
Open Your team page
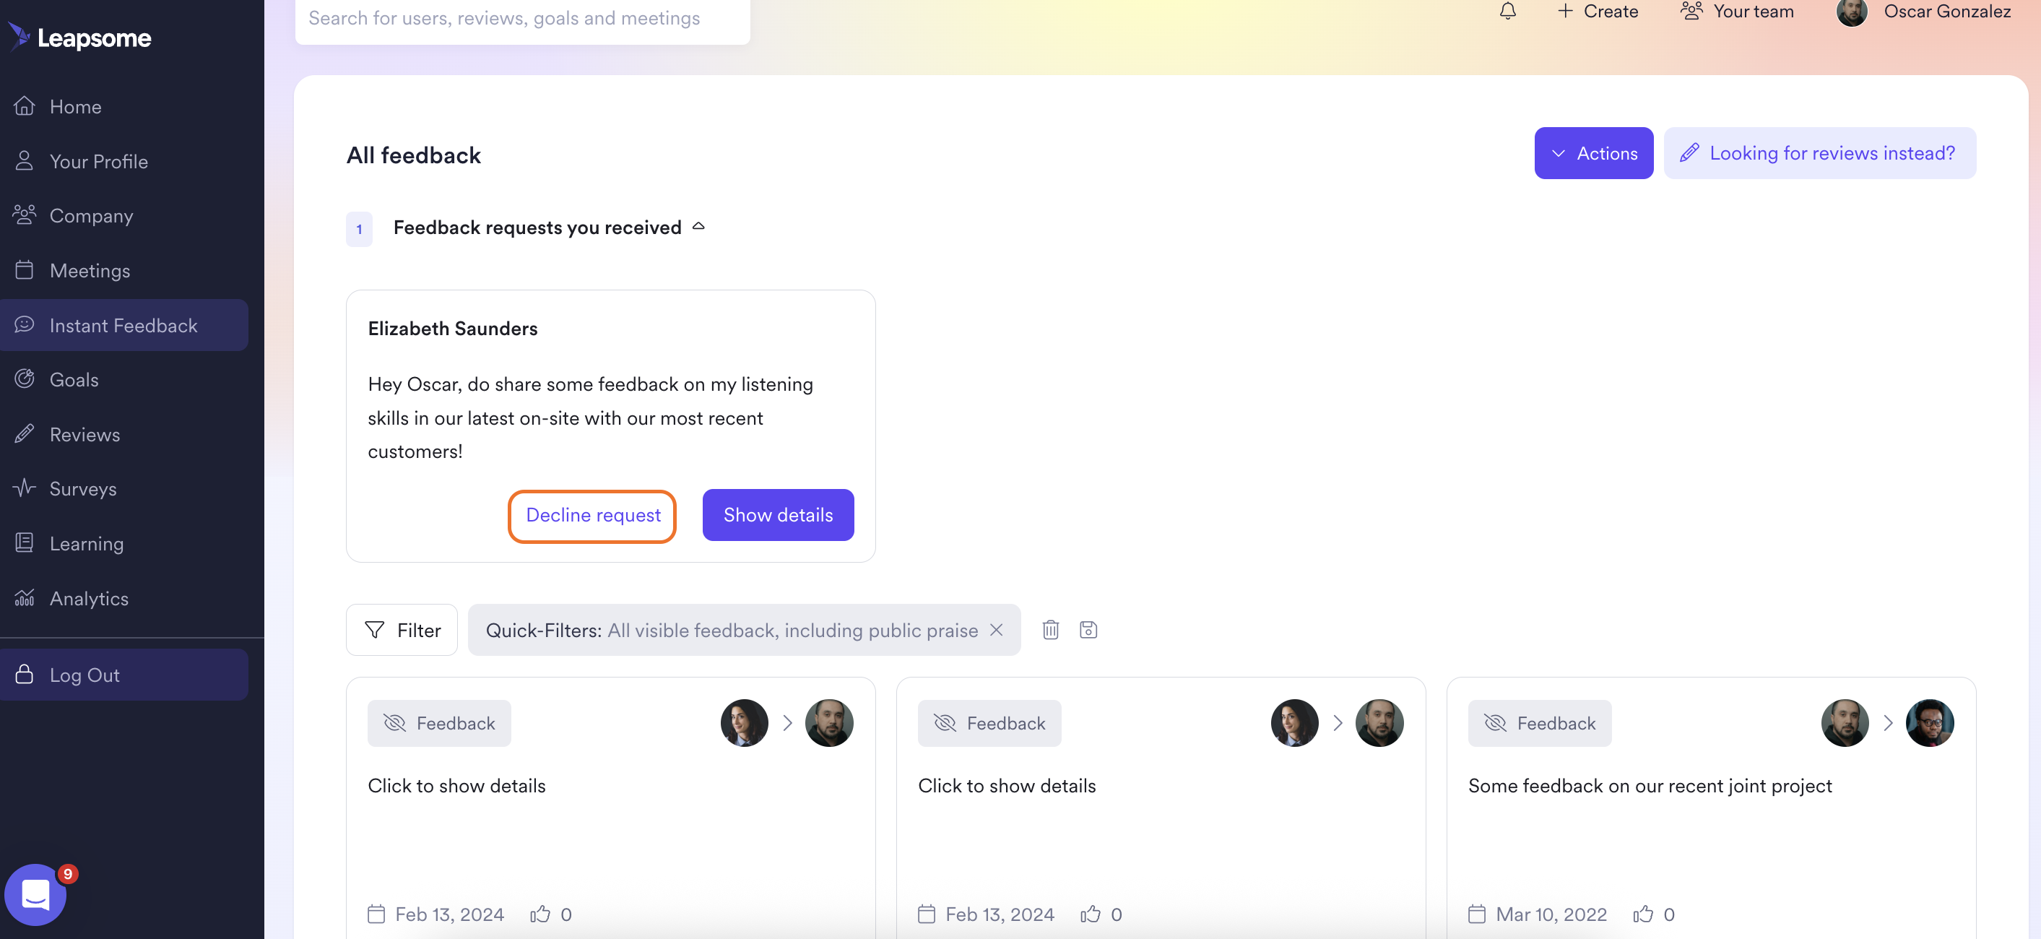point(1737,11)
